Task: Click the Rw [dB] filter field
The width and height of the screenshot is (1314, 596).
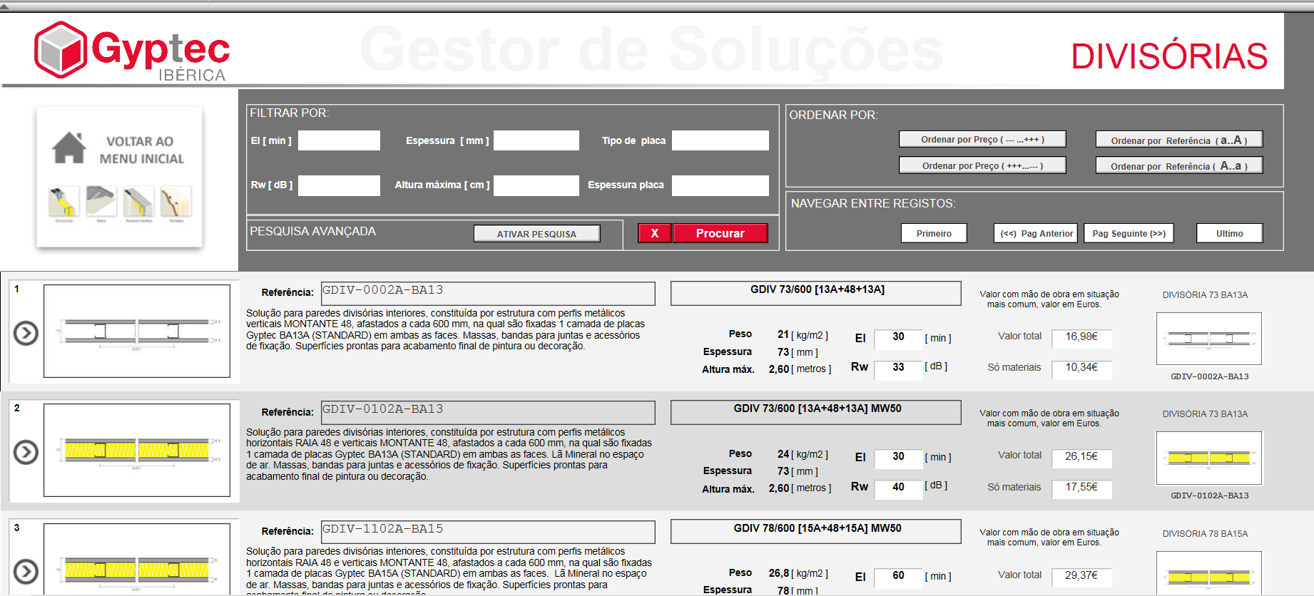Action: tap(339, 185)
